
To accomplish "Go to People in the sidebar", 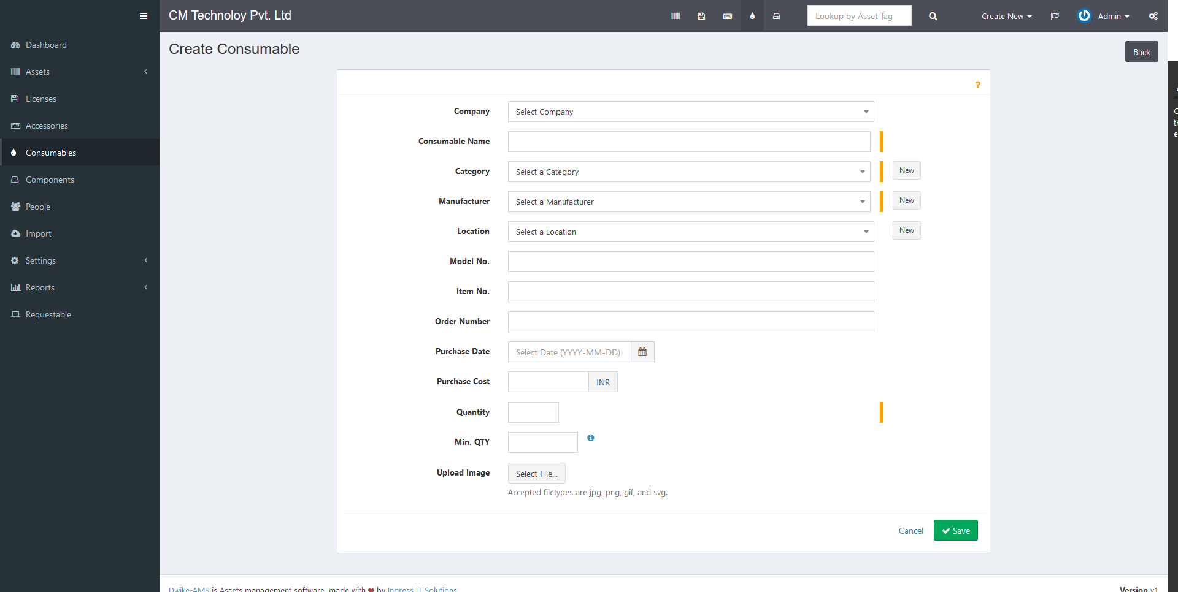I will coord(38,207).
